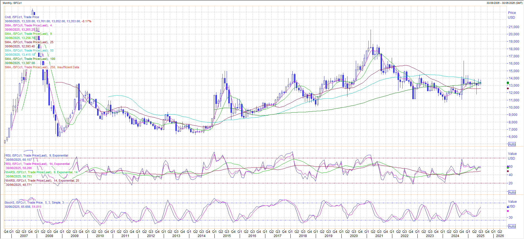Click the green diamond marker on price axis

[x=508, y=83]
